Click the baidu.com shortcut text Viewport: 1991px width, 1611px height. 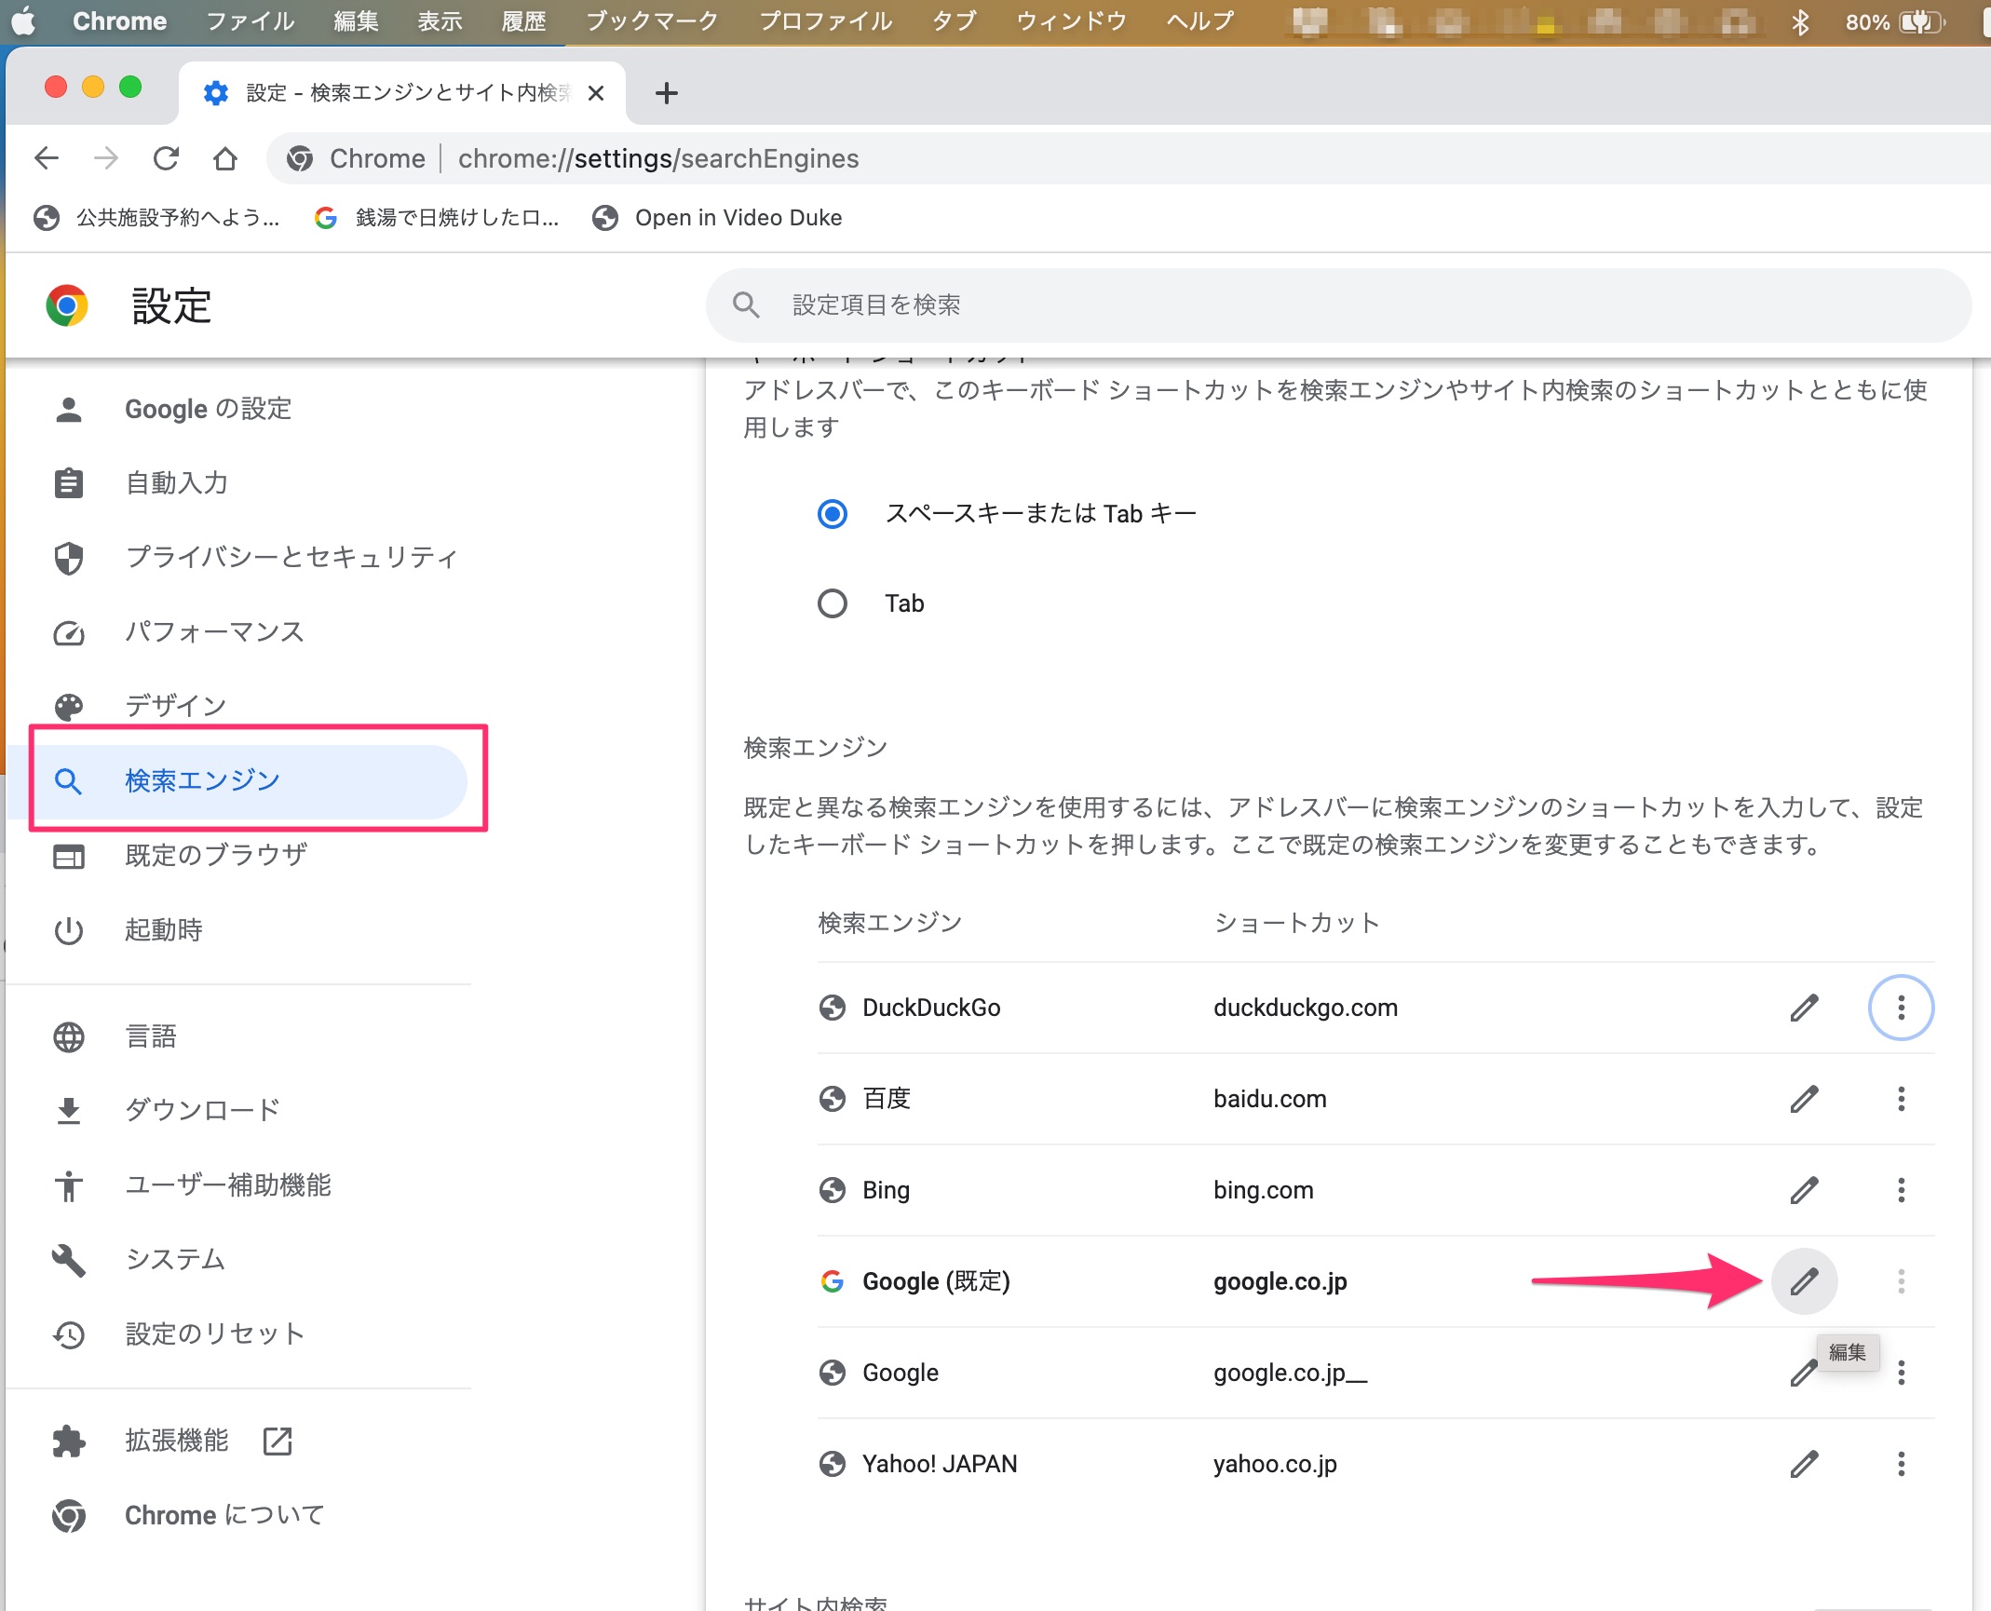pyautogui.click(x=1270, y=1099)
